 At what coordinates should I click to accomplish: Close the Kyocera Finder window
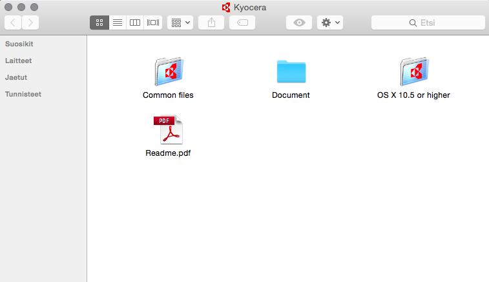click(8, 7)
